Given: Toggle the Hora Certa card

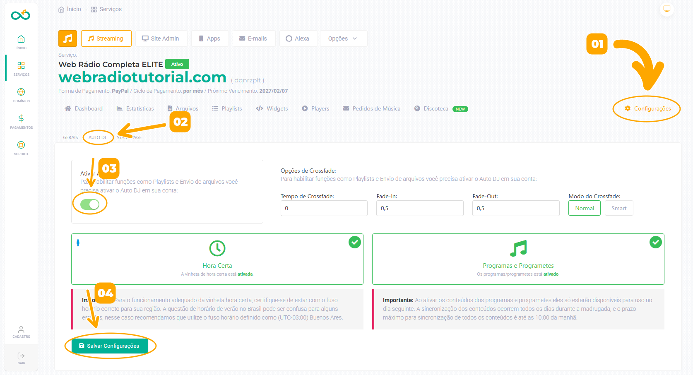Looking at the screenshot, I should tap(217, 259).
